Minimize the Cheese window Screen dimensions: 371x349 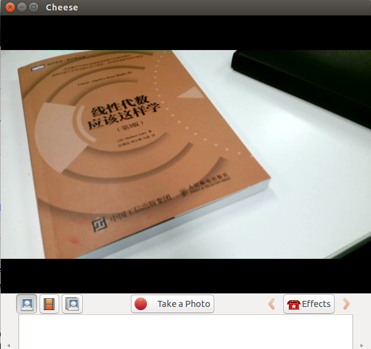pos(22,7)
